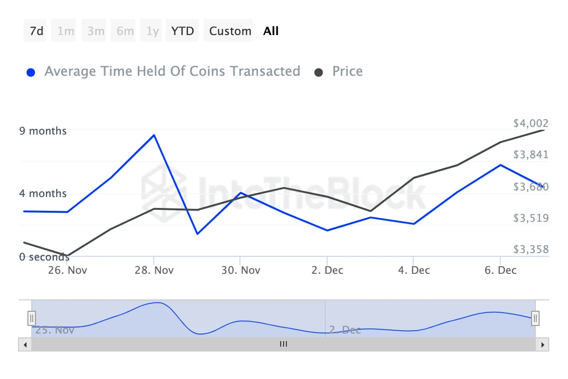The height and width of the screenshot is (379, 568).
Task: Select the YTD time range
Action: coord(182,30)
